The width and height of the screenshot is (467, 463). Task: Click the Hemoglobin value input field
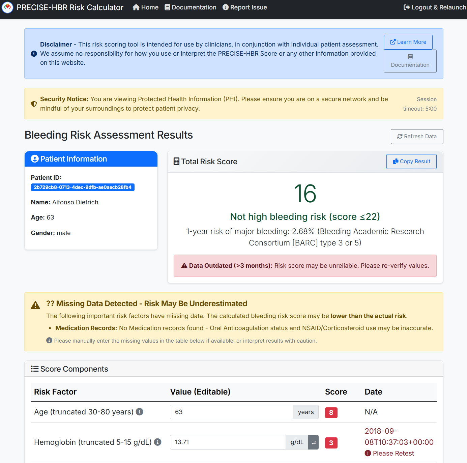(228, 442)
